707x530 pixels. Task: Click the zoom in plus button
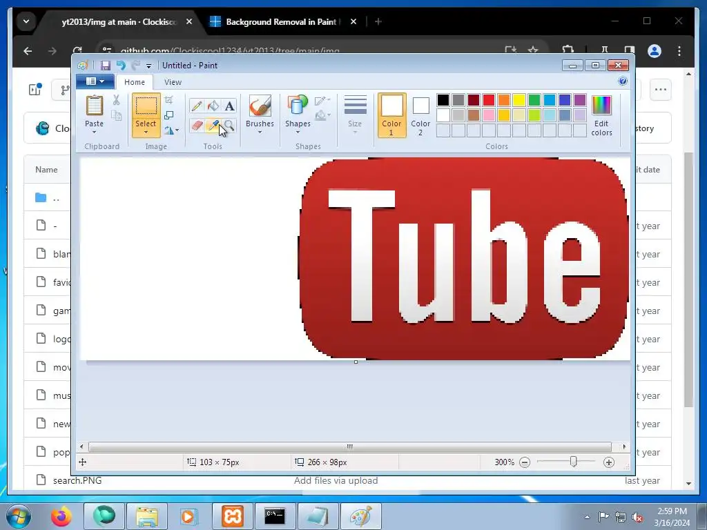609,462
